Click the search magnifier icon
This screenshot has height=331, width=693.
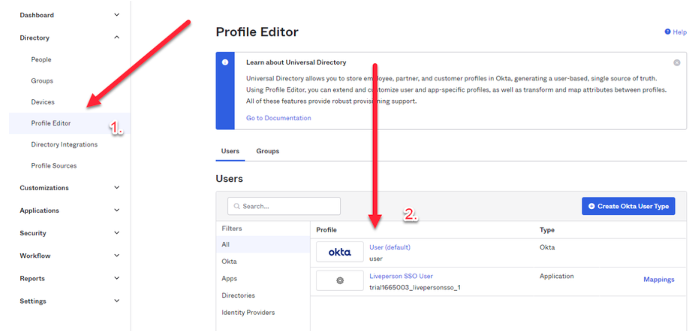tap(237, 206)
